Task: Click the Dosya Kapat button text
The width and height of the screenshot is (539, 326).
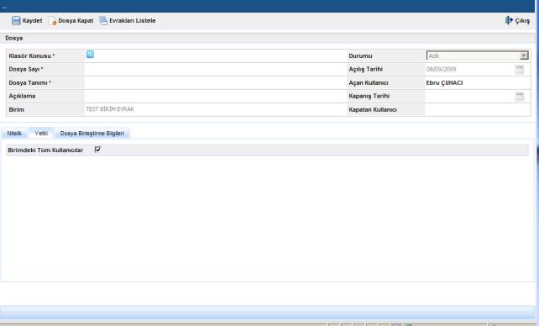Action: [76, 21]
